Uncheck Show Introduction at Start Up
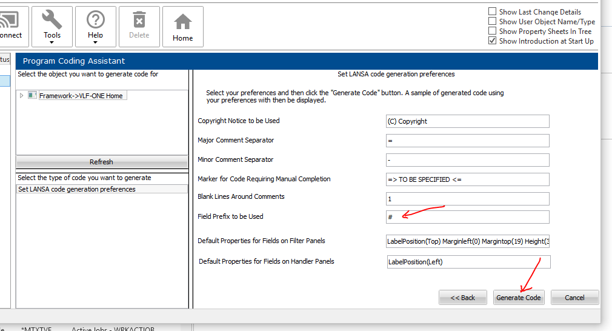 pos(493,41)
